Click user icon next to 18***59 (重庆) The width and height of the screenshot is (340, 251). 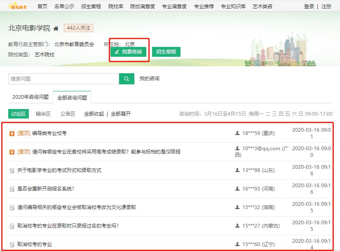pos(237,133)
